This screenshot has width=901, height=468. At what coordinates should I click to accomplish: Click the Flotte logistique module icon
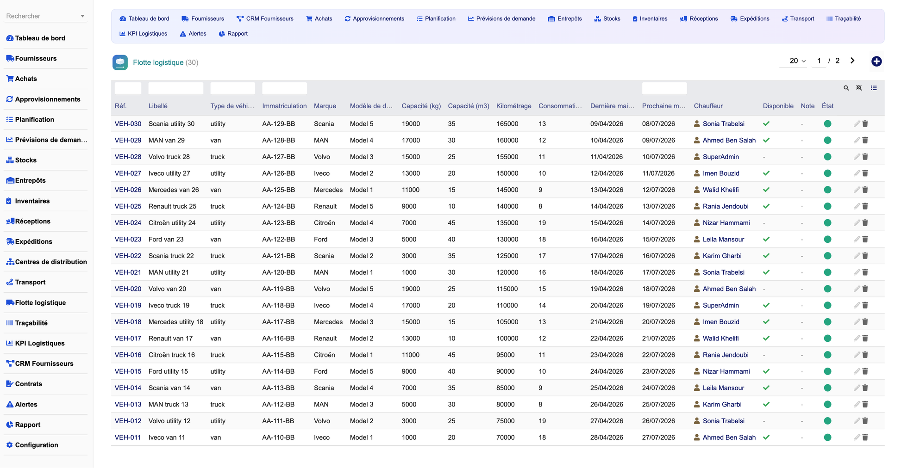[x=120, y=62]
